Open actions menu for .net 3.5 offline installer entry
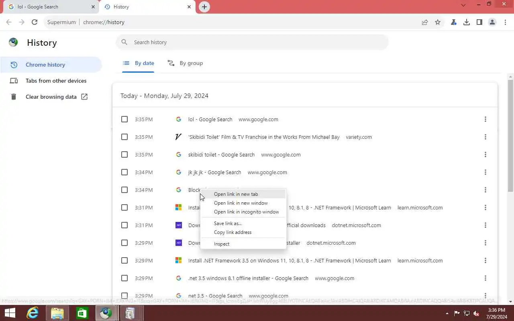The height and width of the screenshot is (321, 514). (485, 278)
